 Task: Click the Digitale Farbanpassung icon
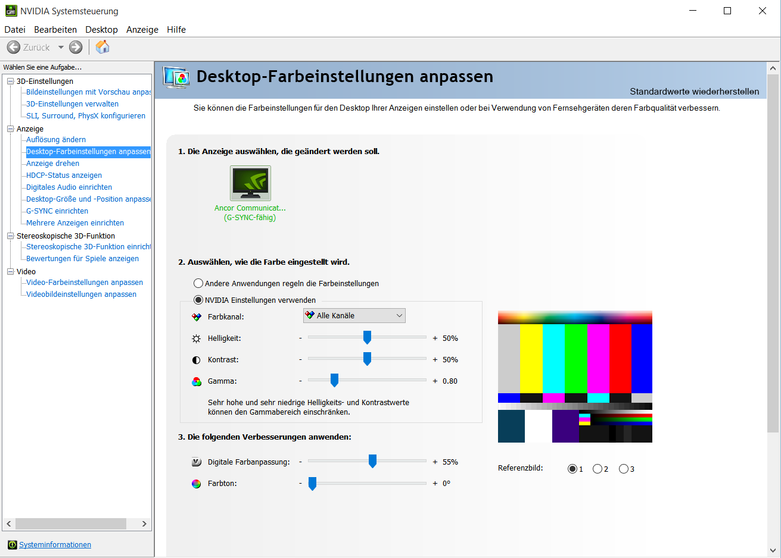tap(197, 462)
